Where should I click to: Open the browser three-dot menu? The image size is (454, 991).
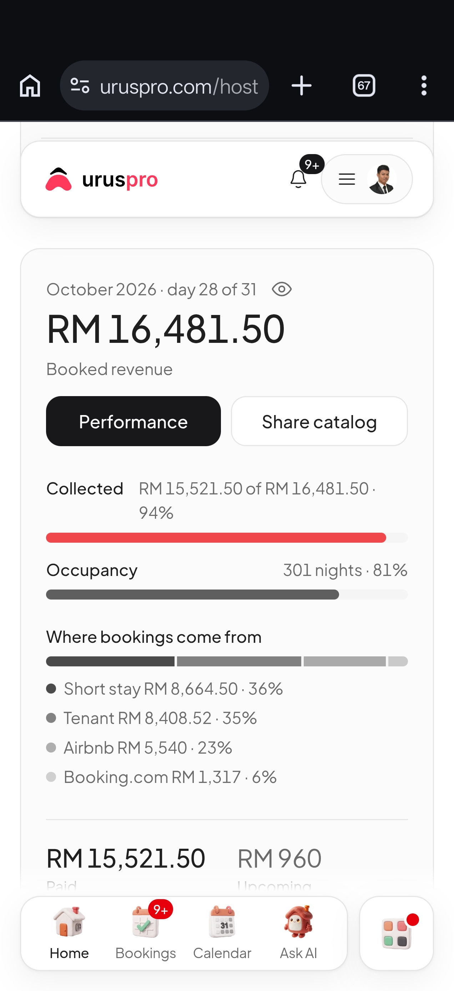(424, 85)
